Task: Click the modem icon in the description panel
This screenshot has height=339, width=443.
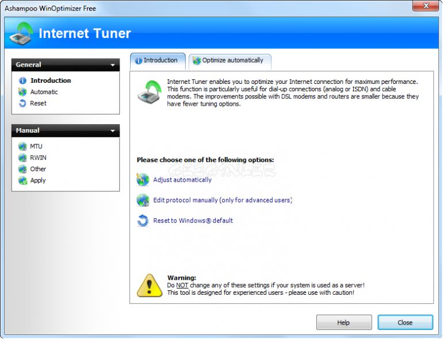Action: click(149, 92)
